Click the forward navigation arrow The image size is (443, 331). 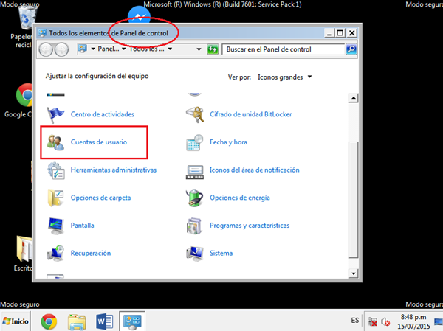[x=61, y=50]
